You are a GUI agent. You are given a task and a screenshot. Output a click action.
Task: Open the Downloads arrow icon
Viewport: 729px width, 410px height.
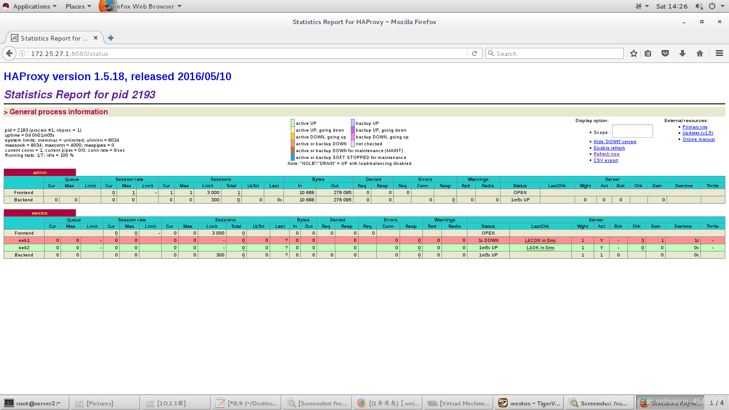coord(683,53)
